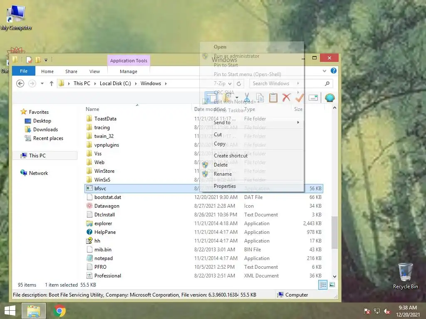Click Local Disk (C:) in address bar
Image resolution: width=426 pixels, height=319 pixels.
coord(115,83)
